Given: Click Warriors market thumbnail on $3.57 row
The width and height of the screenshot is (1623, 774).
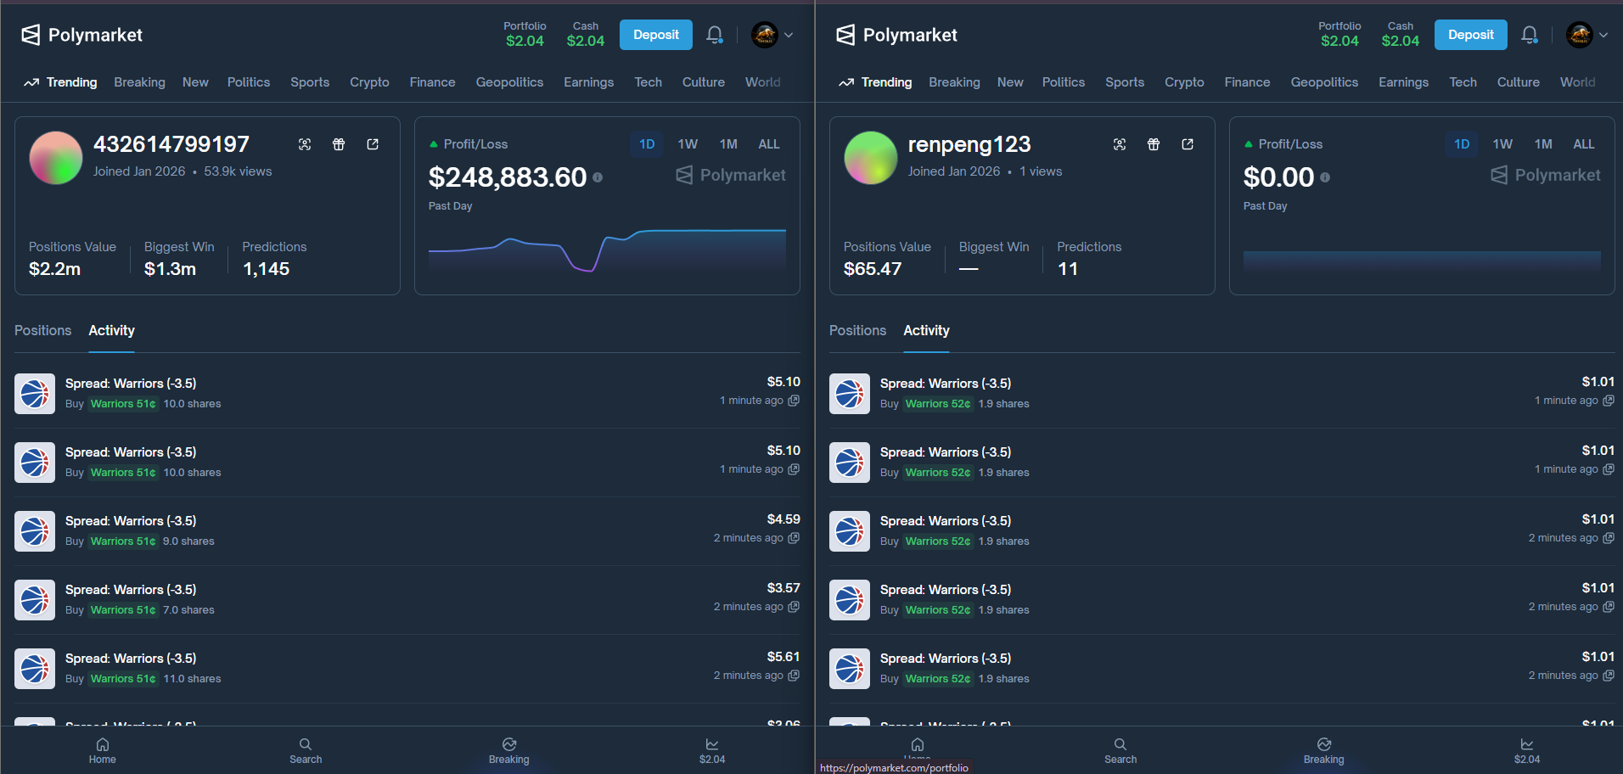Looking at the screenshot, I should pyautogui.click(x=35, y=600).
